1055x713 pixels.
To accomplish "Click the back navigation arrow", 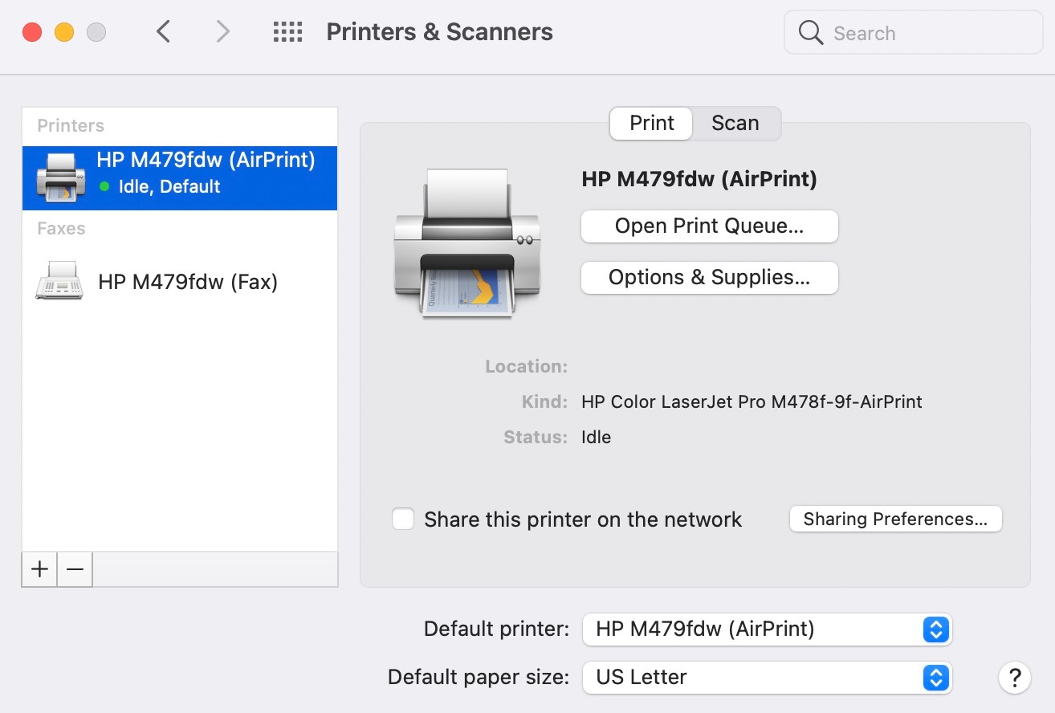I will pos(164,32).
